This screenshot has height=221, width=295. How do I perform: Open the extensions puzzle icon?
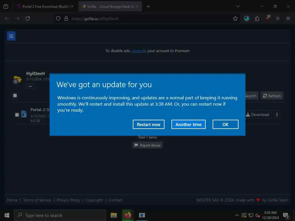point(257,18)
